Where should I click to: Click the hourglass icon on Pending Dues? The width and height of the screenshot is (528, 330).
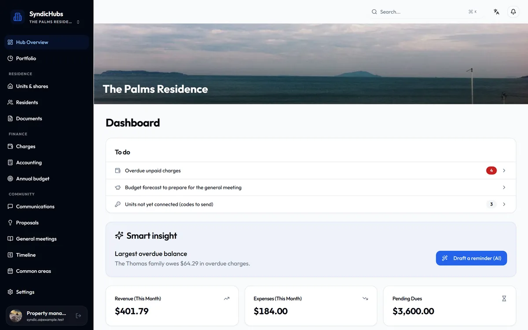point(504,298)
